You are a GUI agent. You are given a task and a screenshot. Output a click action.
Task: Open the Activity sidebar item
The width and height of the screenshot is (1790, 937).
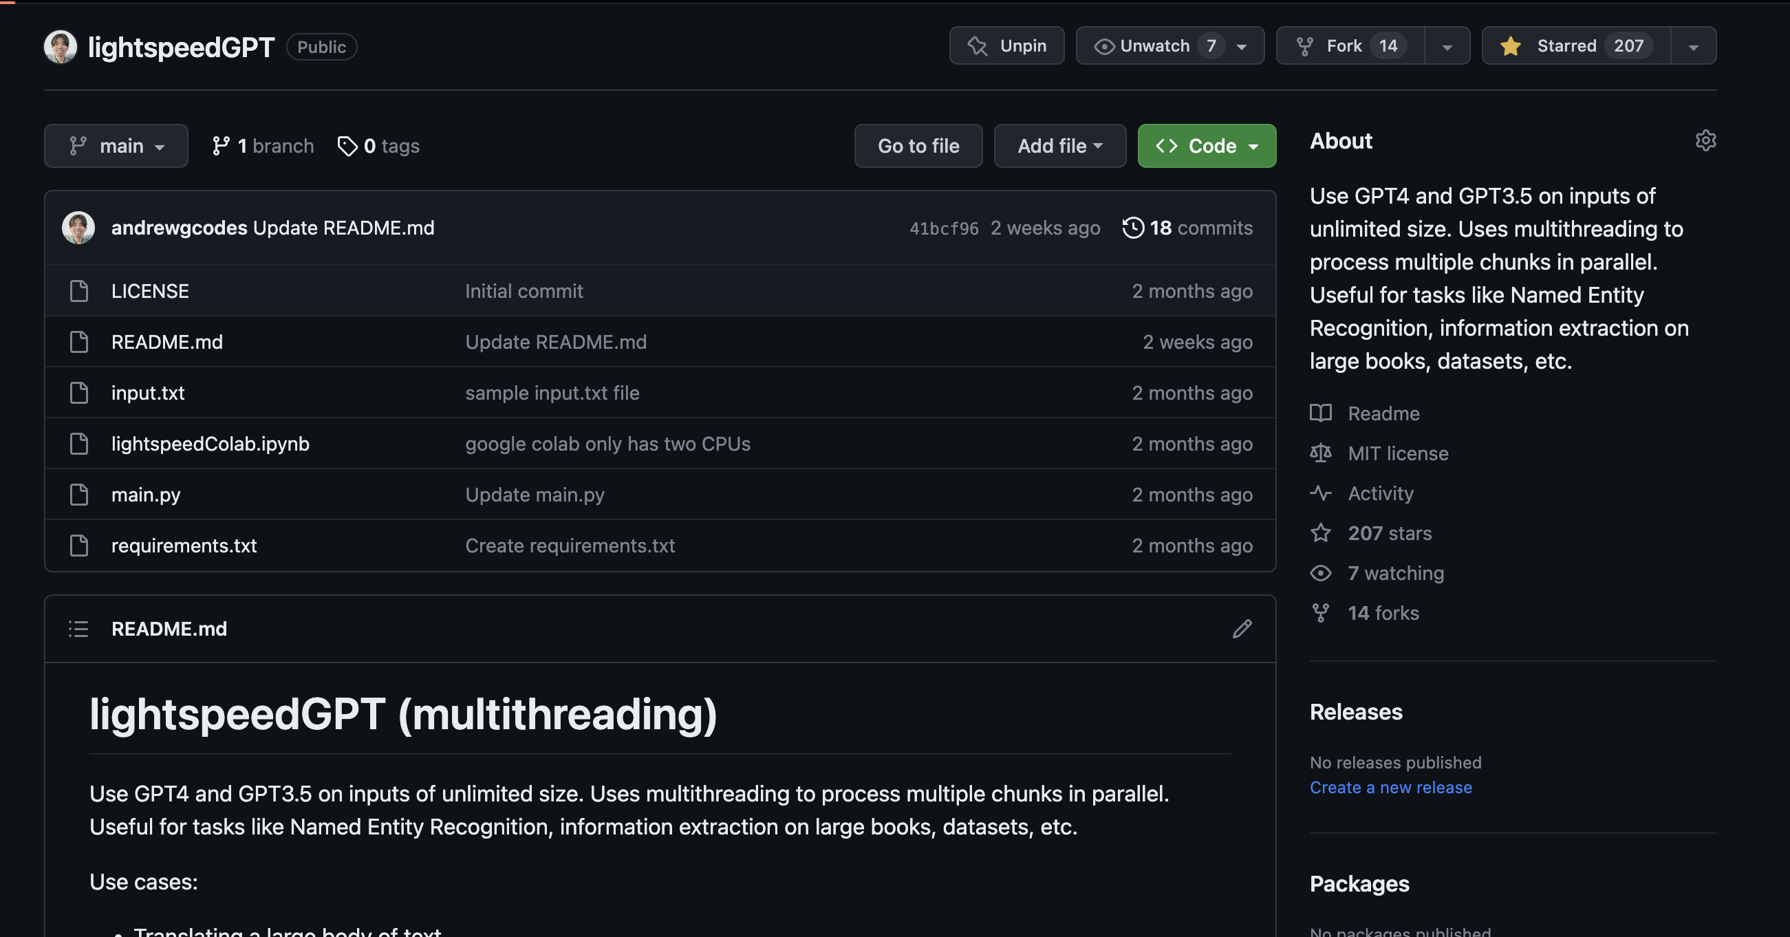1380,493
